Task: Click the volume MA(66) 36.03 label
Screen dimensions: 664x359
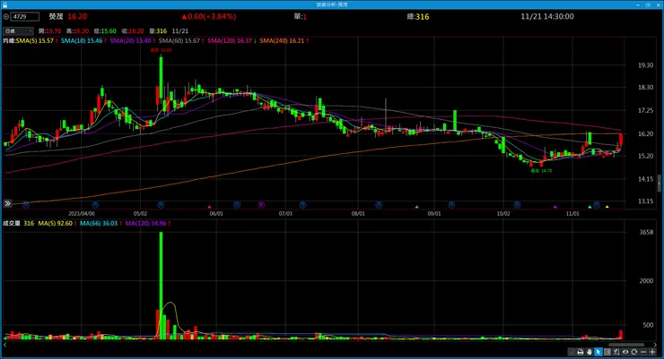Action: pos(100,223)
